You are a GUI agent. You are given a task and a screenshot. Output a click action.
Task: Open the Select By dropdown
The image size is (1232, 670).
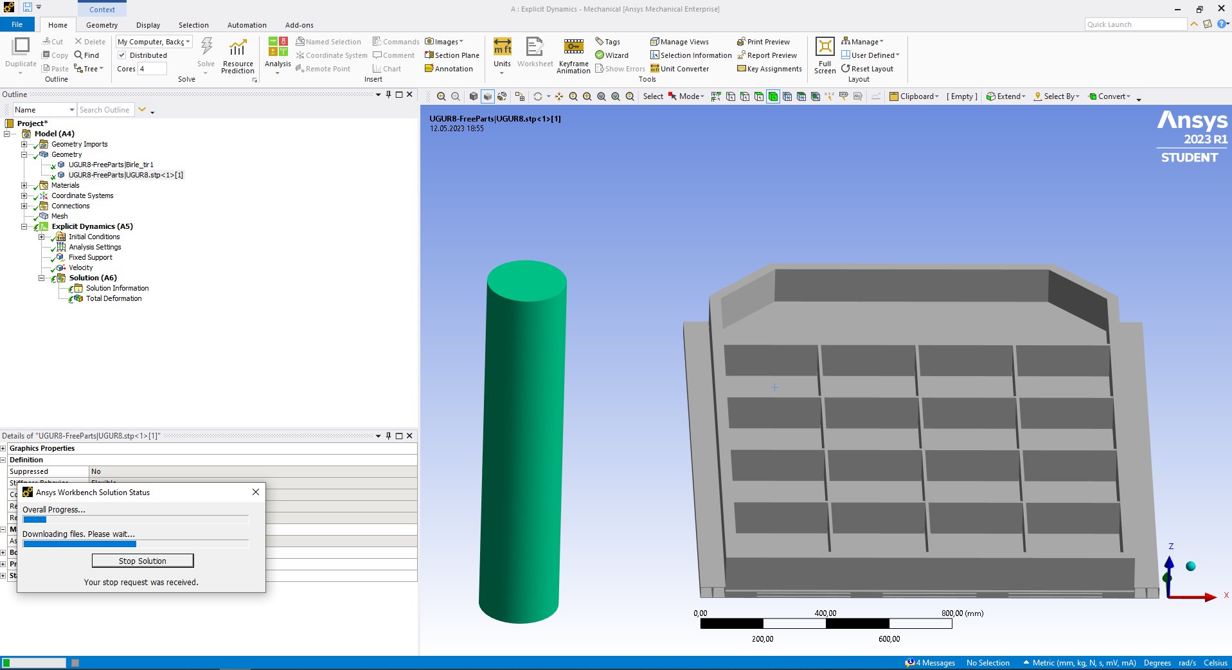tap(1057, 96)
